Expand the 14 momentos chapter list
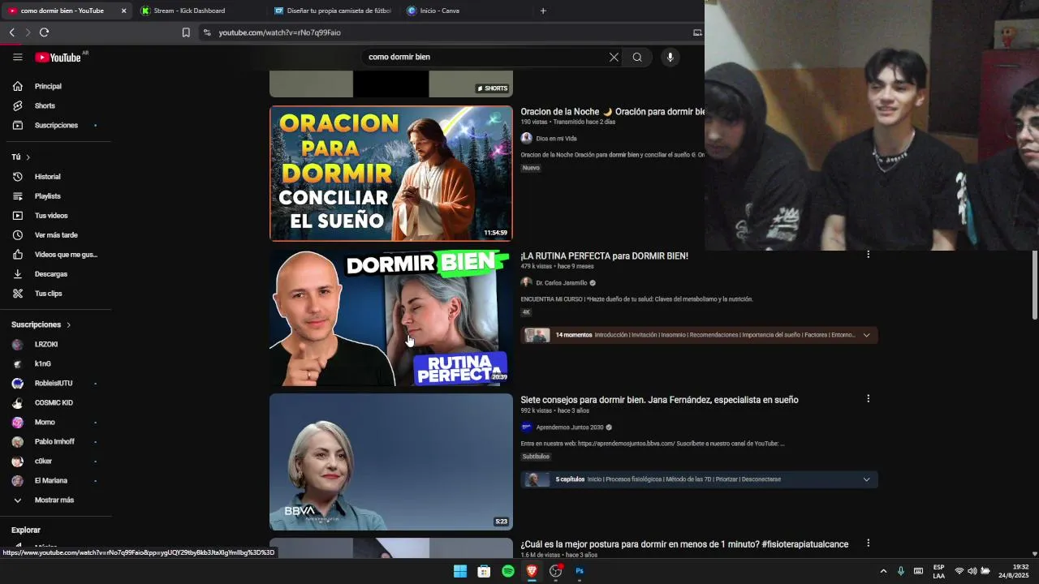Viewport: 1039px width, 584px height. point(866,335)
